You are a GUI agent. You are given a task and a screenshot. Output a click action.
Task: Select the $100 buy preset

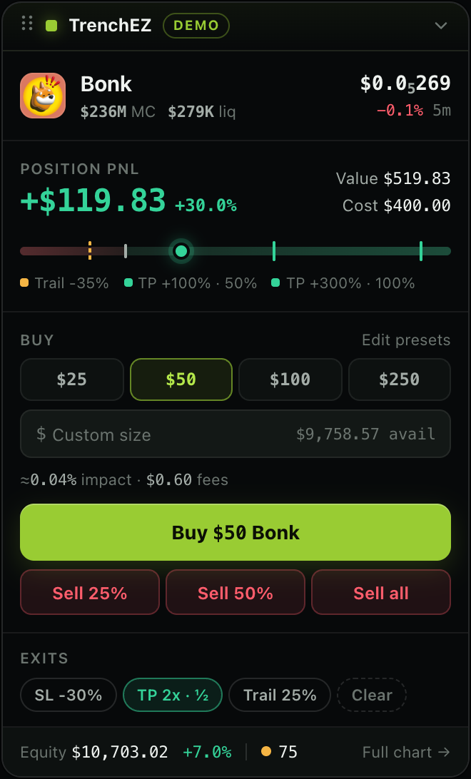pos(290,380)
